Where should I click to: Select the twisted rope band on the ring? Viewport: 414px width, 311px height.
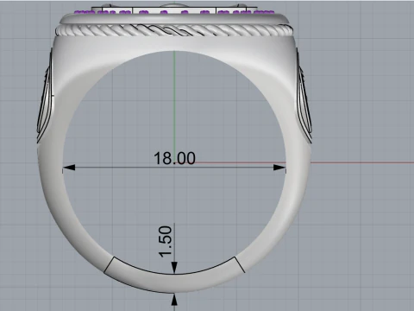[174, 30]
